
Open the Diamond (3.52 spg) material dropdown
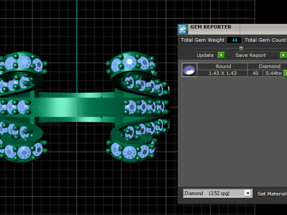tap(218, 193)
